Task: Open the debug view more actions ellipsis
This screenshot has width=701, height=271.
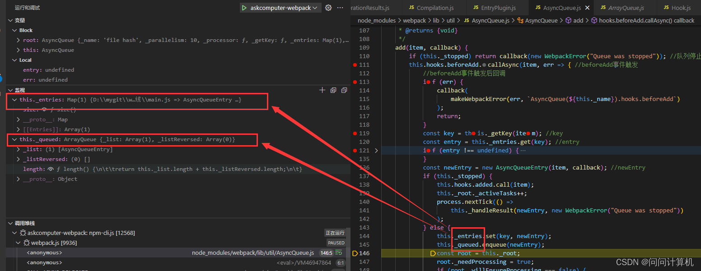Action: coord(340,8)
